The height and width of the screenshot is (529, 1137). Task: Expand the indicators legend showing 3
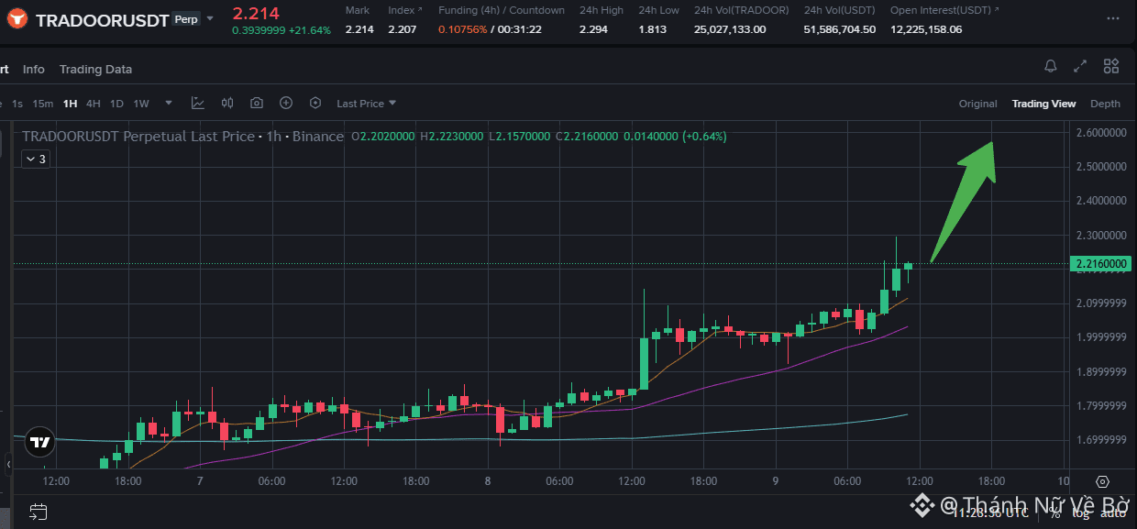[x=35, y=159]
